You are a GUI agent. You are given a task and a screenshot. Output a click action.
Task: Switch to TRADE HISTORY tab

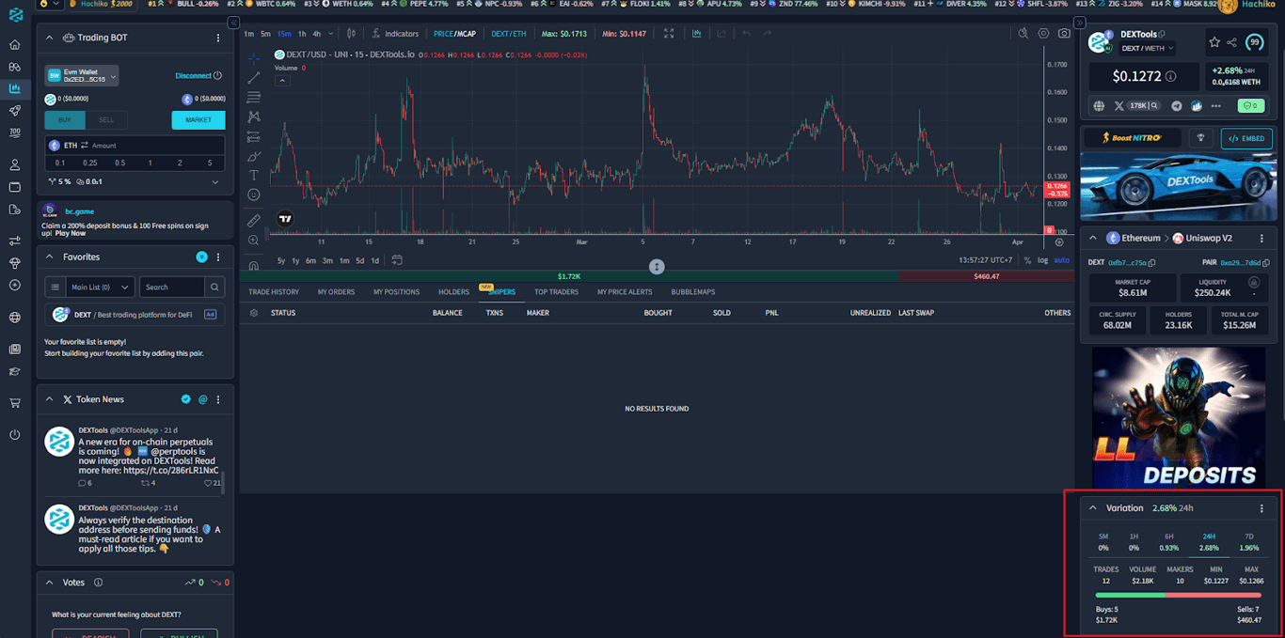[274, 292]
